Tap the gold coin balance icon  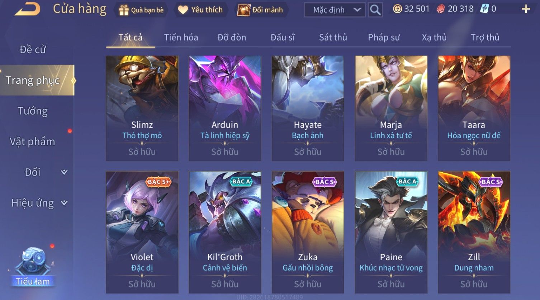[x=397, y=9]
